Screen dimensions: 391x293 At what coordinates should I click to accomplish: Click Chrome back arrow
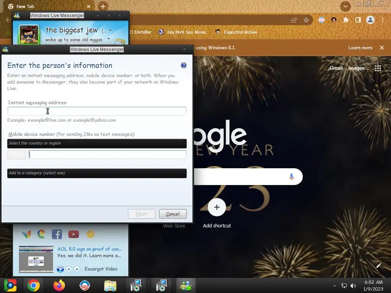click(x=8, y=20)
